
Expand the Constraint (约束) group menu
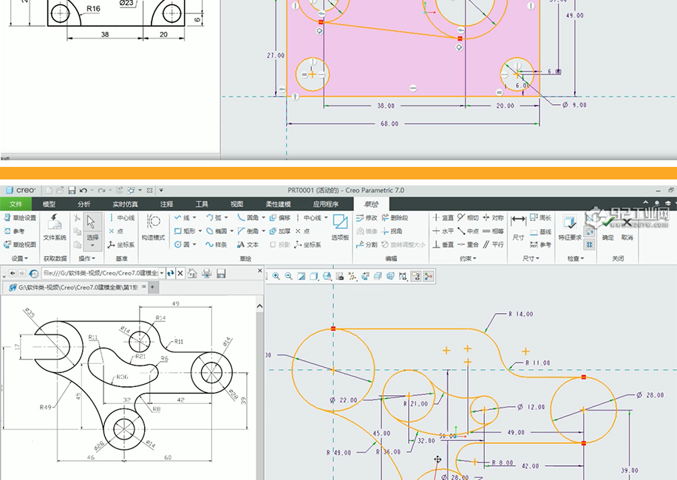[x=468, y=258]
